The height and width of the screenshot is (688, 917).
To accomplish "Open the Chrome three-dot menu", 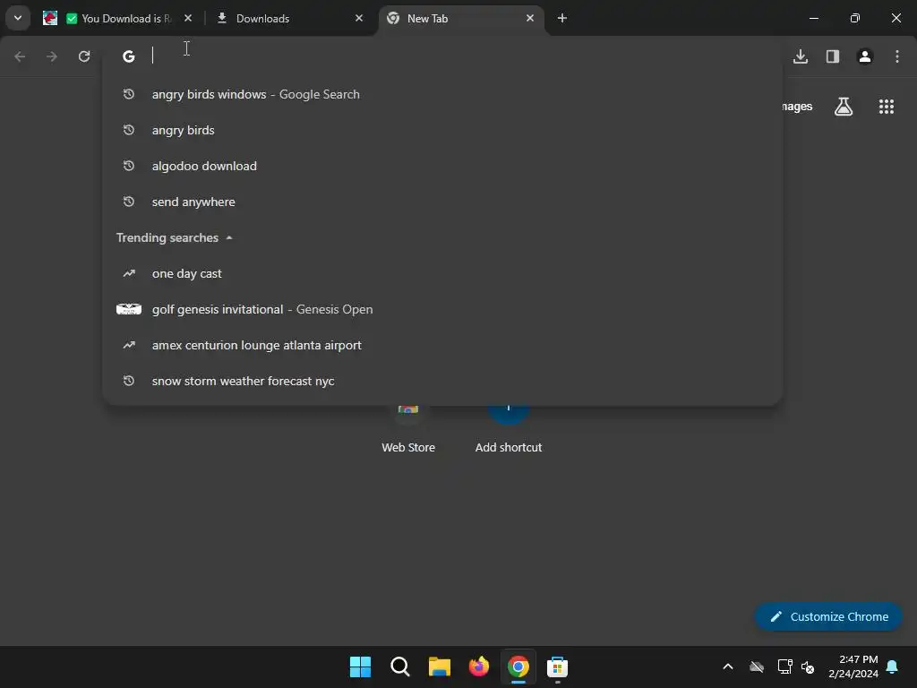I will point(897,56).
